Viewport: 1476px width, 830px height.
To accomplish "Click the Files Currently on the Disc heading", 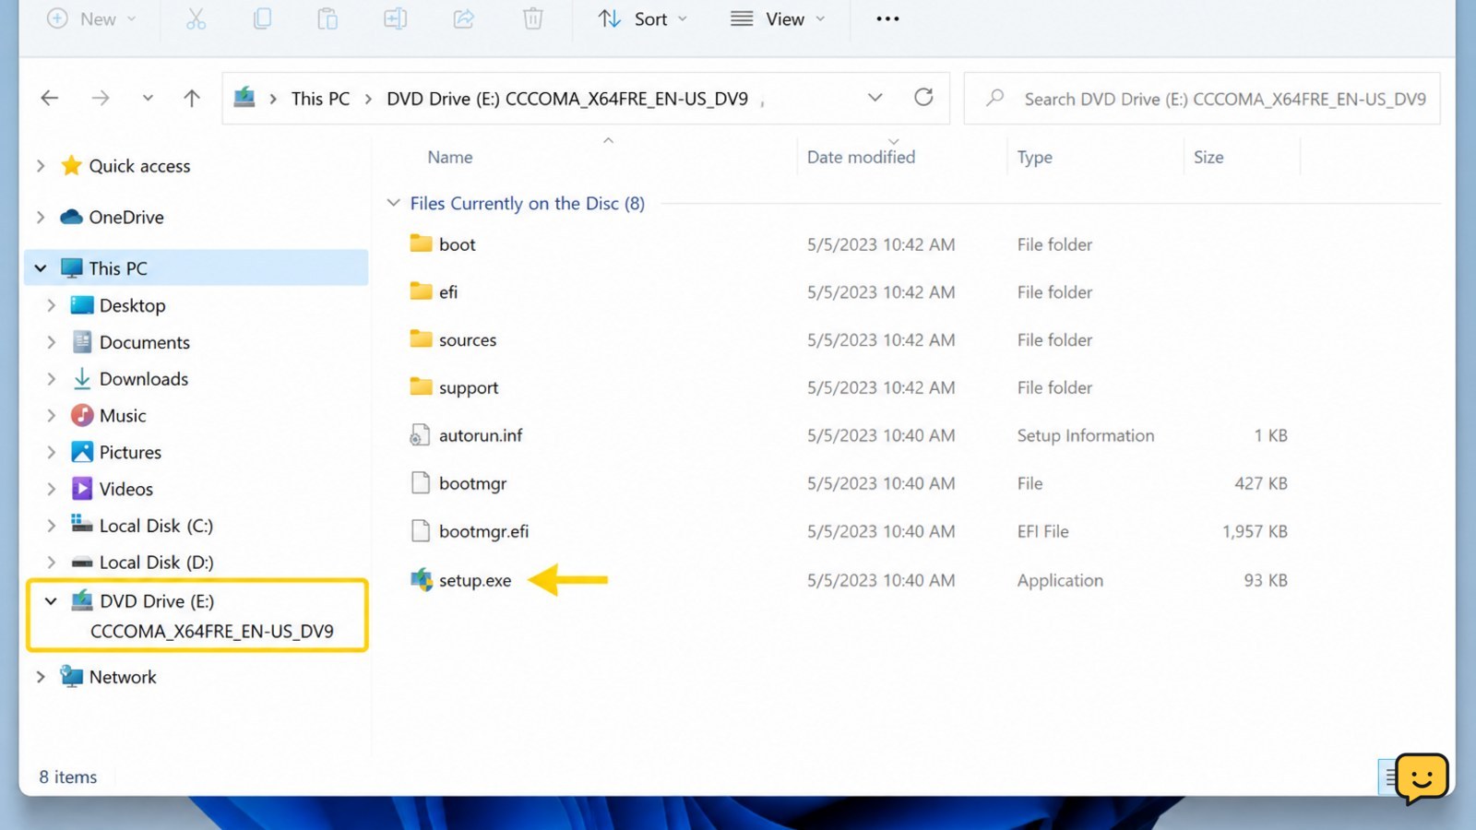I will [x=528, y=203].
